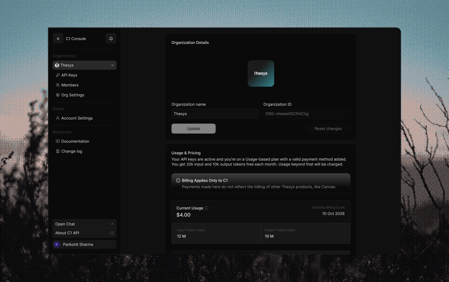Click the arrow icon on Open Chat
Image resolution: width=449 pixels, height=282 pixels.
pyautogui.click(x=112, y=224)
